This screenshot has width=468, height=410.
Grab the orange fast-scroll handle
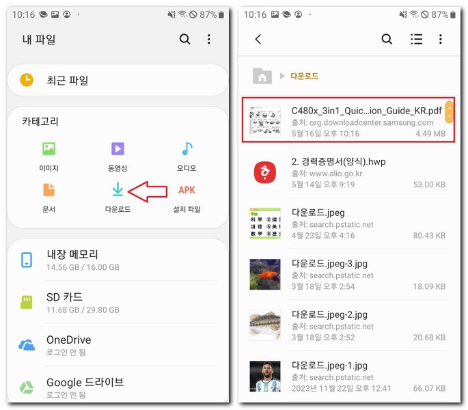coord(449,112)
